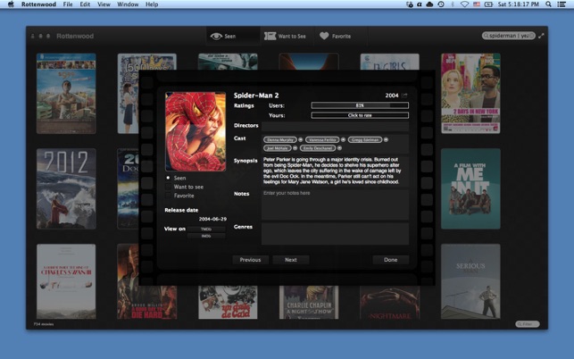Screen dimensions: 574x359
Task: Open the View menu
Action: pyautogui.click(x=104, y=4)
